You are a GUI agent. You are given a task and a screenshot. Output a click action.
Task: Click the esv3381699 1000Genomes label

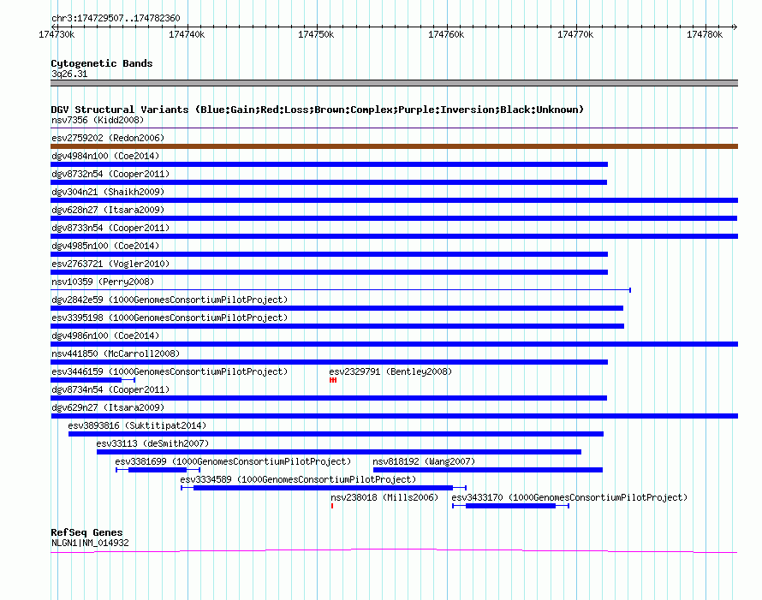coord(233,461)
